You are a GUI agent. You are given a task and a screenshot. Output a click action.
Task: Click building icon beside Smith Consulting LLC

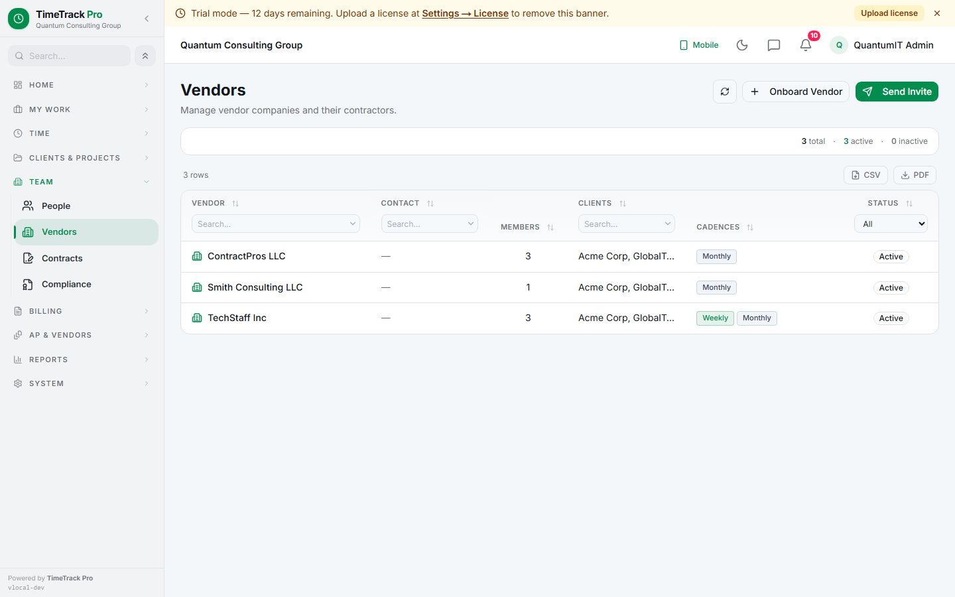pyautogui.click(x=197, y=287)
